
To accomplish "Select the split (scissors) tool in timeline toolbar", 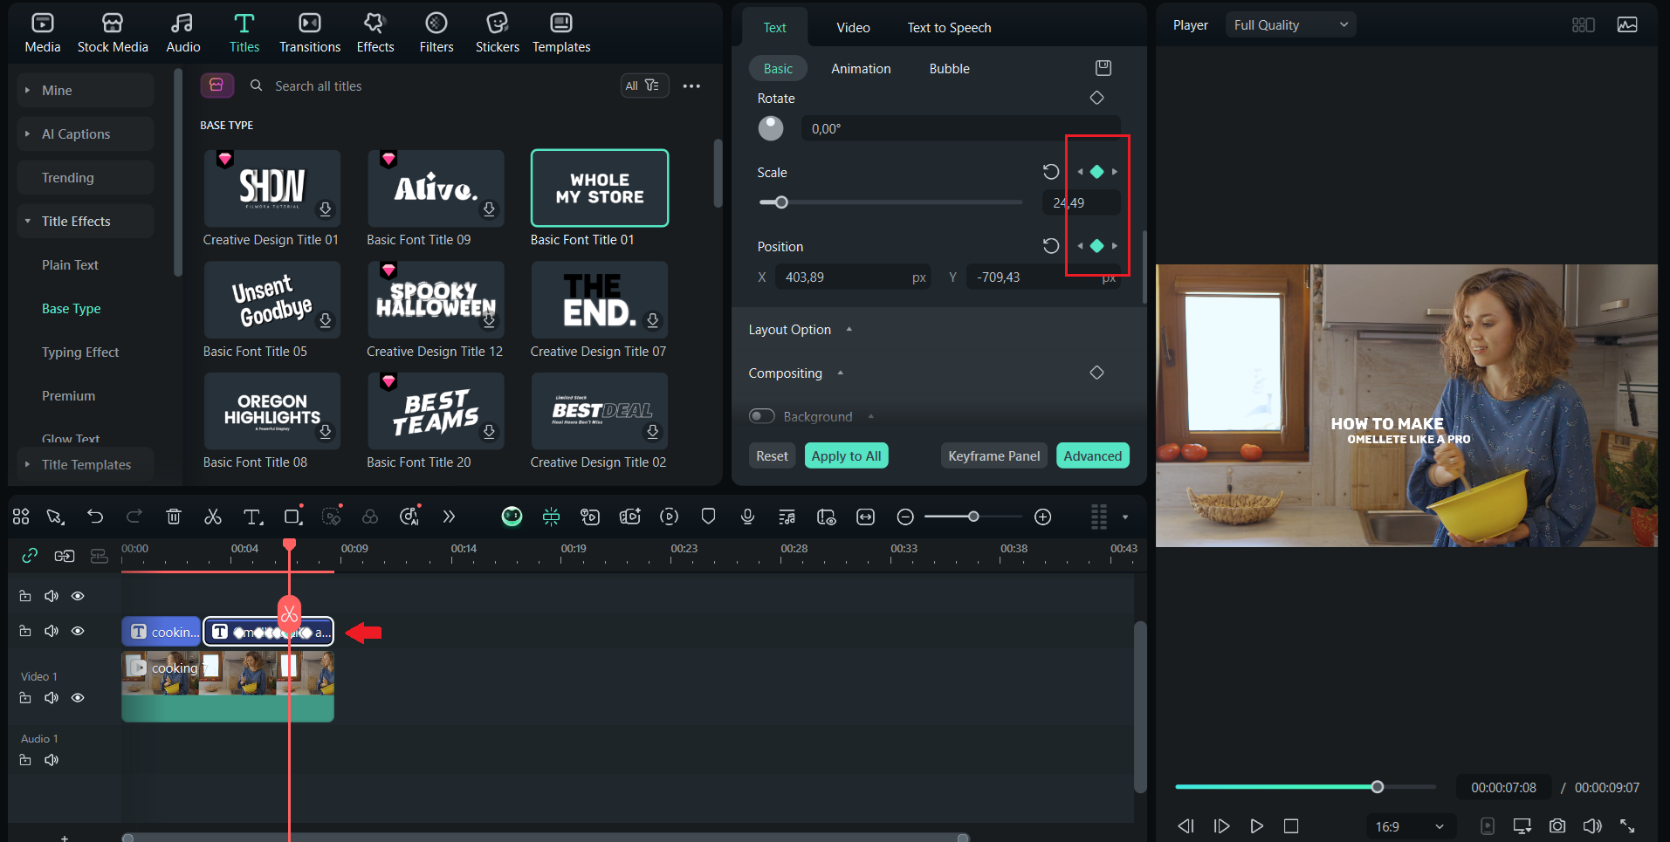I will (x=212, y=516).
